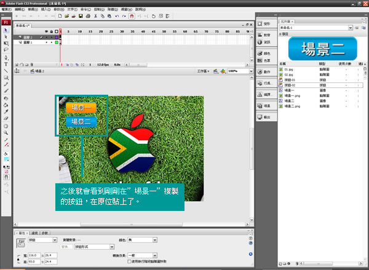The width and height of the screenshot is (369, 270).
Task: Select the Pencil tool
Action: pyautogui.click(x=6, y=84)
